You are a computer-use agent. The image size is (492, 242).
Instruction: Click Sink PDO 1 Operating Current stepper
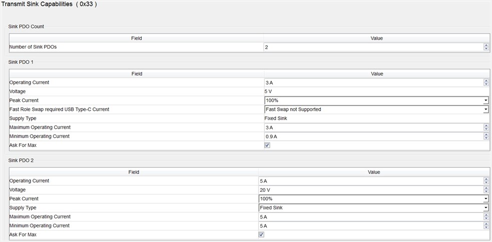486,83
